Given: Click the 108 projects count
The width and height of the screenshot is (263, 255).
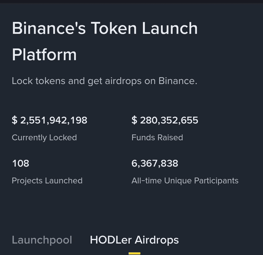Looking at the screenshot, I should pyautogui.click(x=21, y=163).
